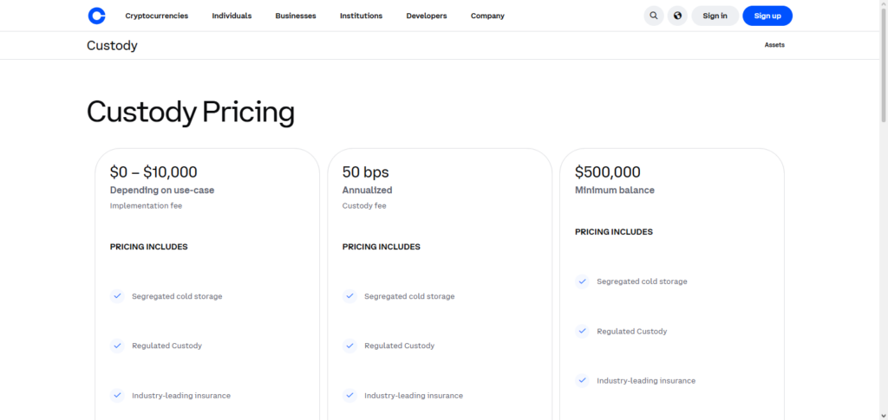
Task: Open the globe language selector icon
Action: point(677,16)
